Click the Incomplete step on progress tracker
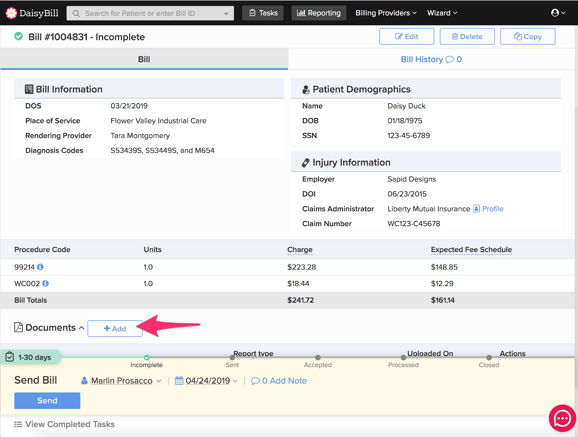The image size is (578, 437). [147, 358]
